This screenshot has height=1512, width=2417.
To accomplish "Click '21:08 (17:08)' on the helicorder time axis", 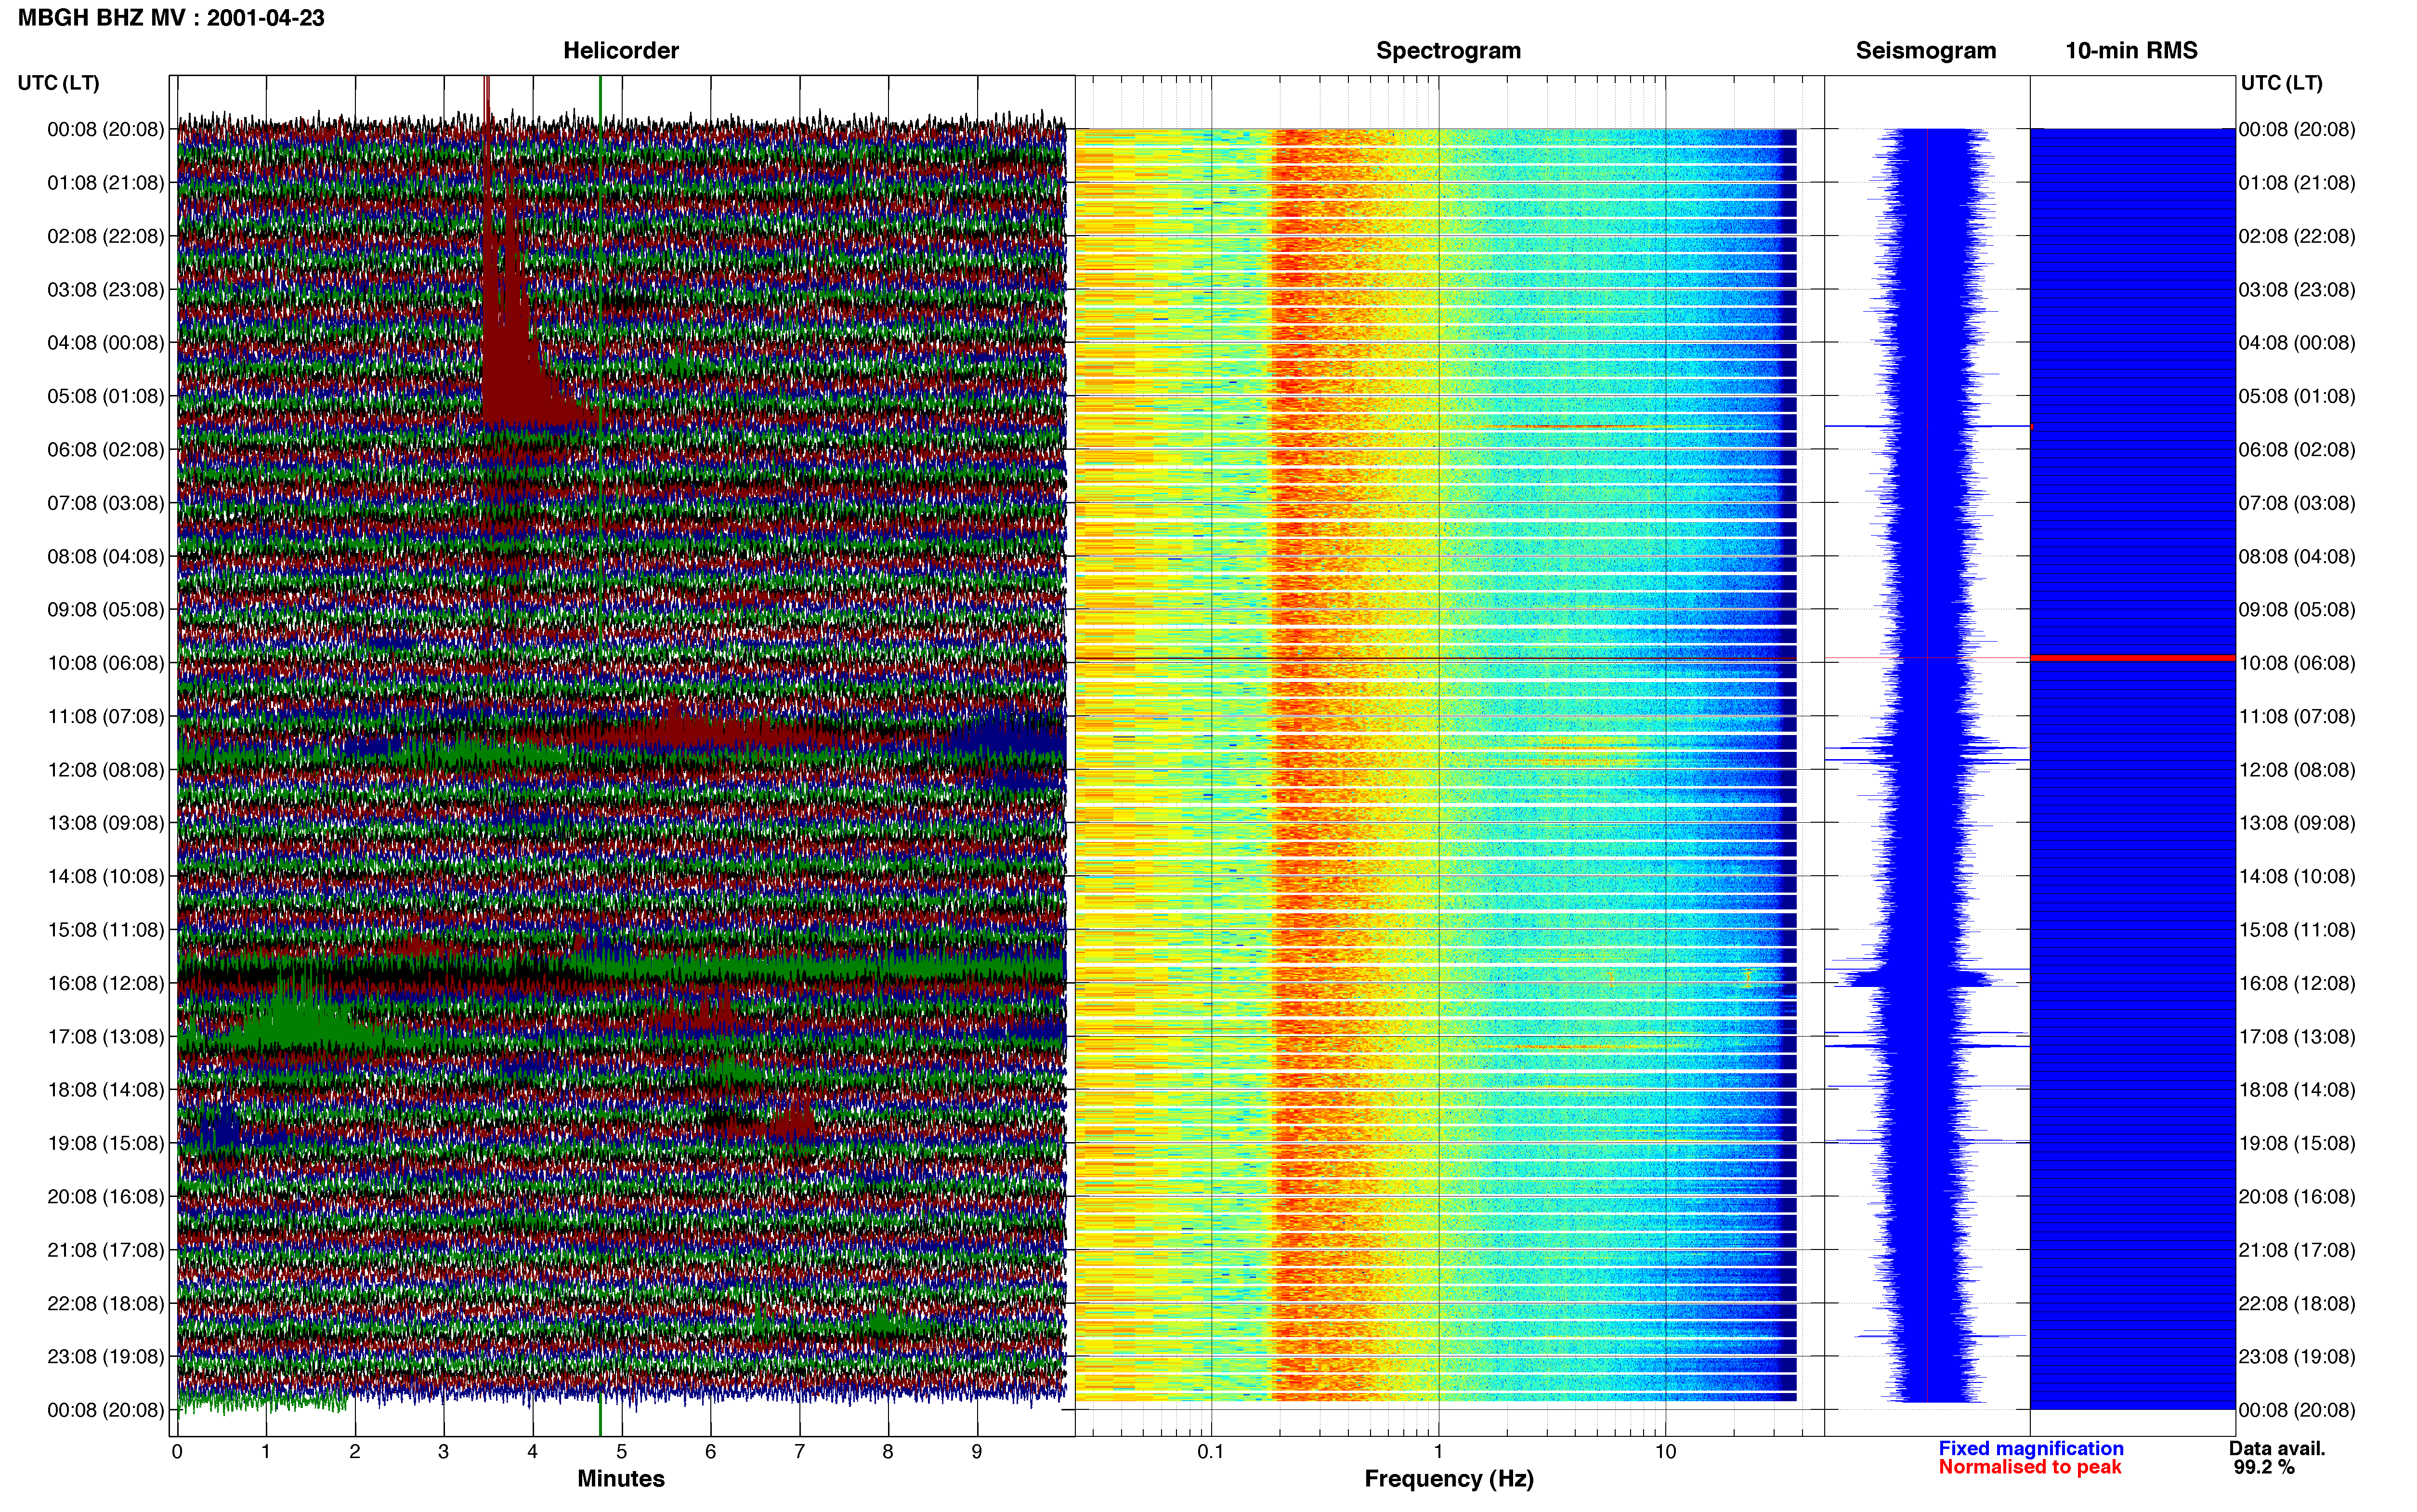I will [106, 1250].
